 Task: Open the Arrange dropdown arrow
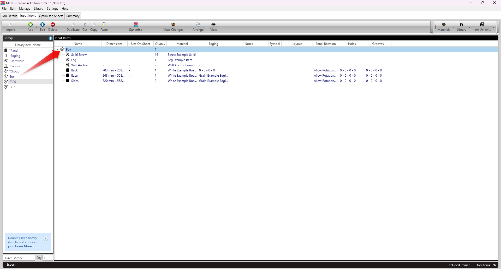(207, 27)
